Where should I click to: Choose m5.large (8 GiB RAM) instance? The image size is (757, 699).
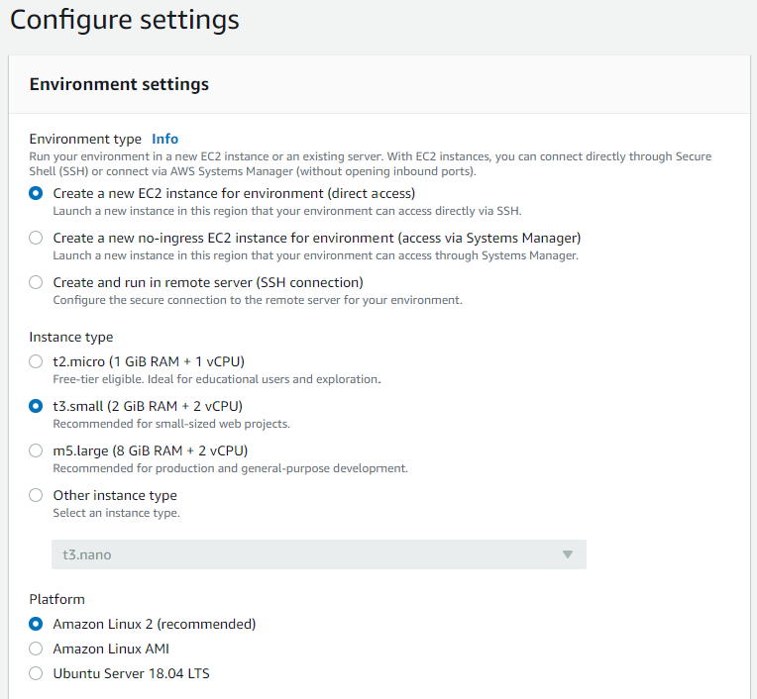point(37,451)
